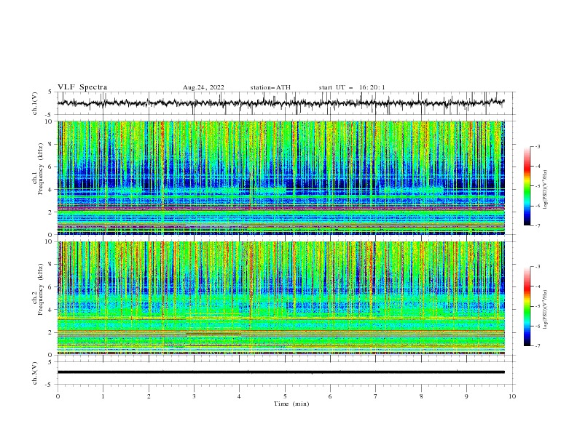
Task: Click the time axis tick label "9"
Action: [x=466, y=396]
